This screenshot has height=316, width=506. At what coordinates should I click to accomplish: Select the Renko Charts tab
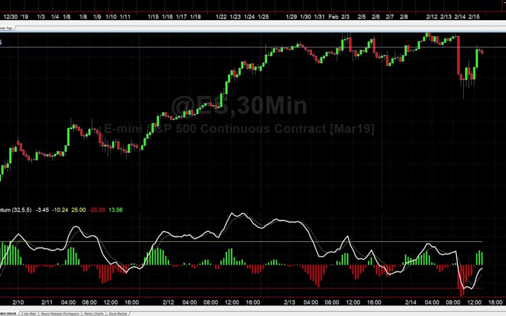(x=93, y=313)
